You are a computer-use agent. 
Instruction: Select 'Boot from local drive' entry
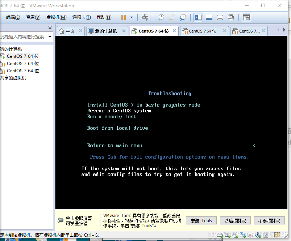click(118, 128)
